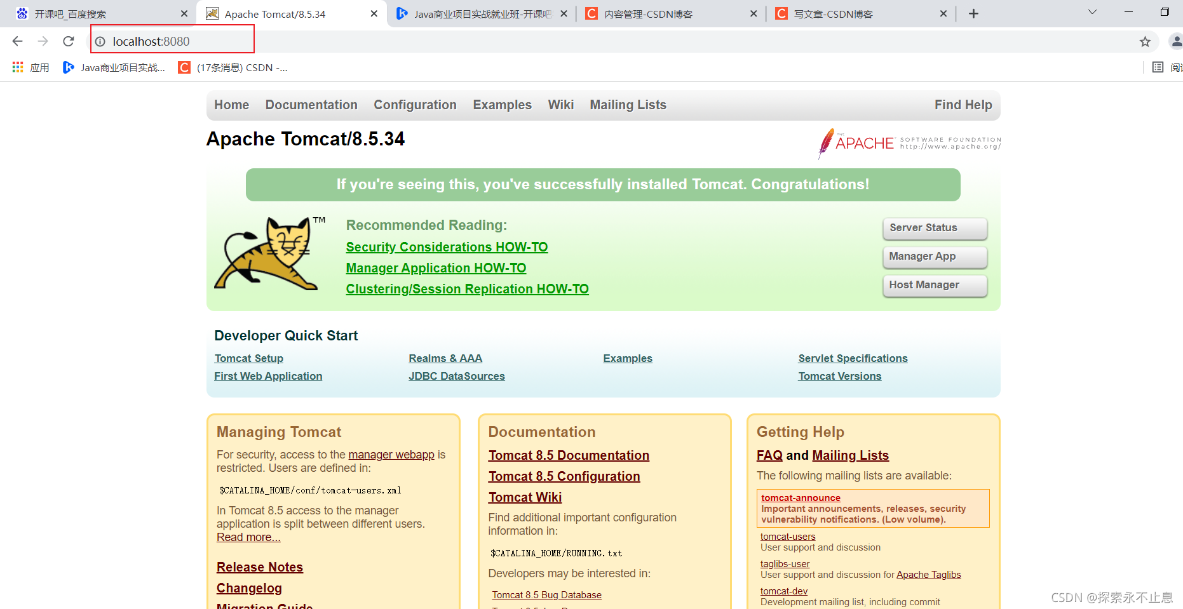Image resolution: width=1183 pixels, height=609 pixels.
Task: Open the Java商业项目实战 bookmark
Action: [114, 67]
